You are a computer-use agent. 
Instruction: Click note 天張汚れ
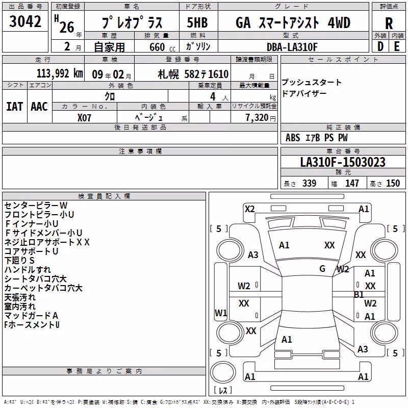click(x=20, y=297)
